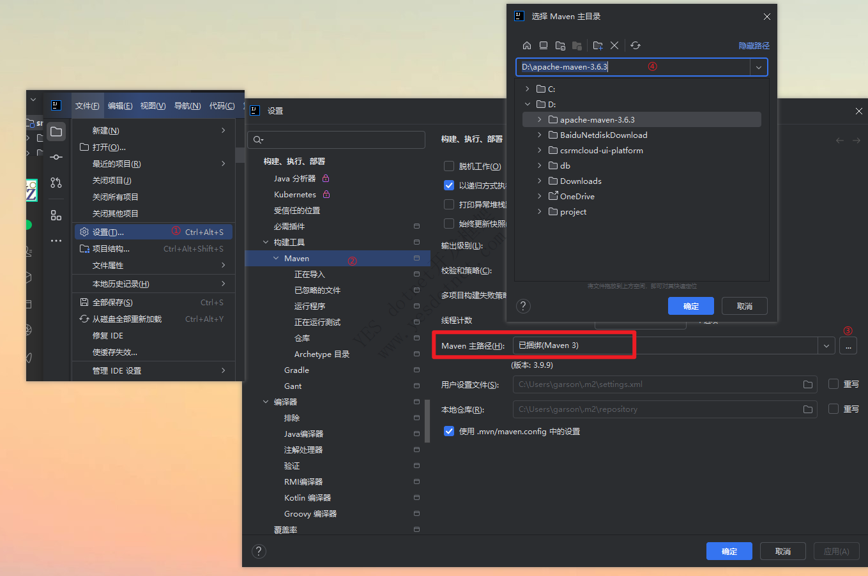
Task: Click the Maven home path text field
Action: point(666,345)
